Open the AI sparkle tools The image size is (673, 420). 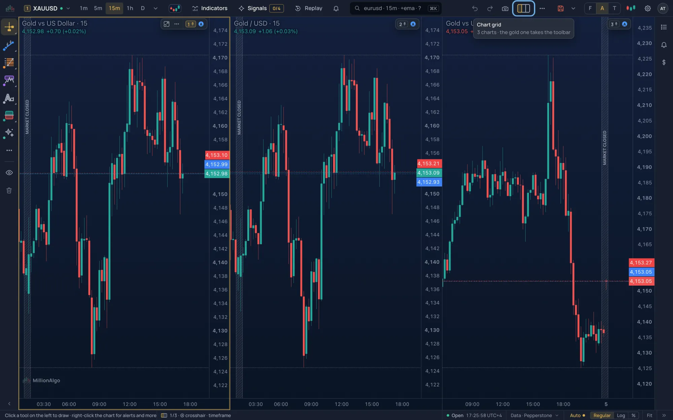pyautogui.click(x=9, y=133)
